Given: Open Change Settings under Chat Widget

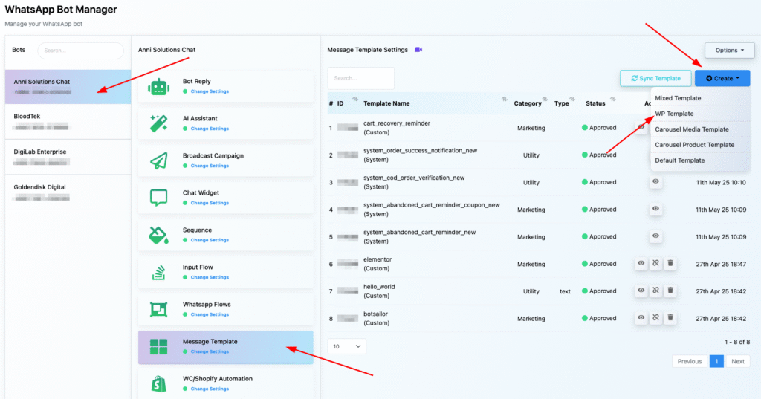Looking at the screenshot, I should coord(210,203).
